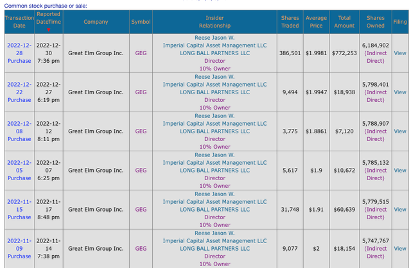Open Reese Jason W. in the 2022-11-15 row

point(214,194)
